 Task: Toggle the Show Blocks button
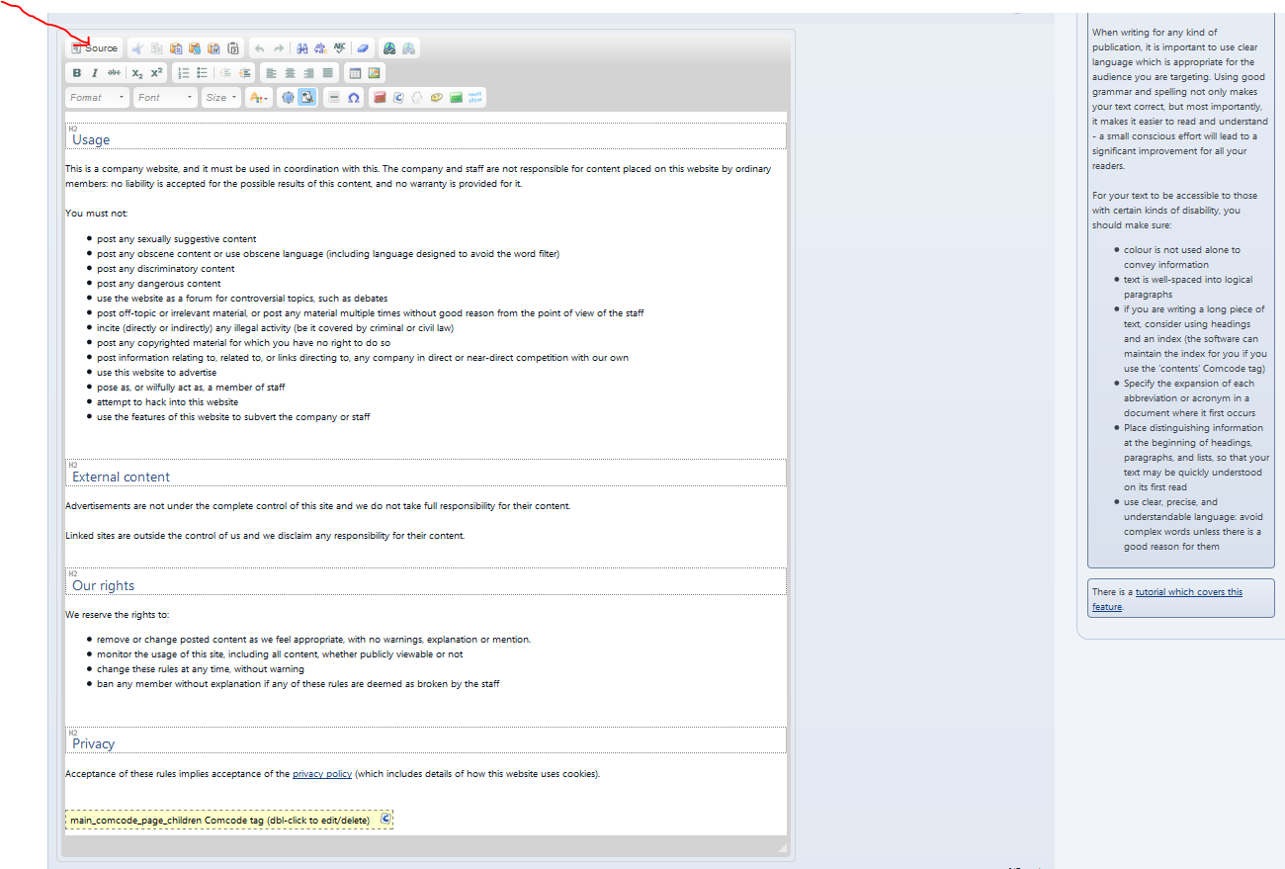click(x=306, y=98)
